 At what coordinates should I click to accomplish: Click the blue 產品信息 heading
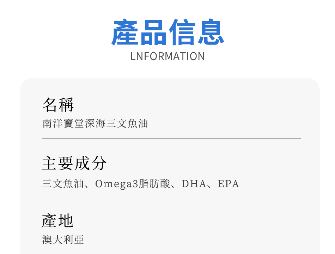(x=168, y=33)
